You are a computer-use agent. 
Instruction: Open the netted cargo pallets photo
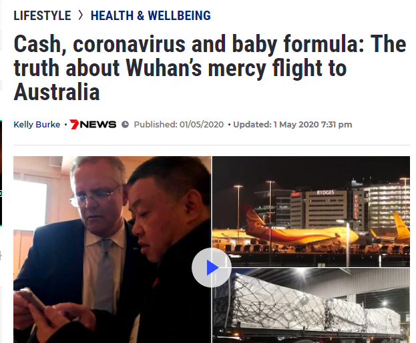311,306
